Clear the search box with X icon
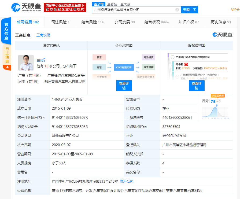Image resolution: width=240 pixels, height=199 pixels. [x=177, y=10]
